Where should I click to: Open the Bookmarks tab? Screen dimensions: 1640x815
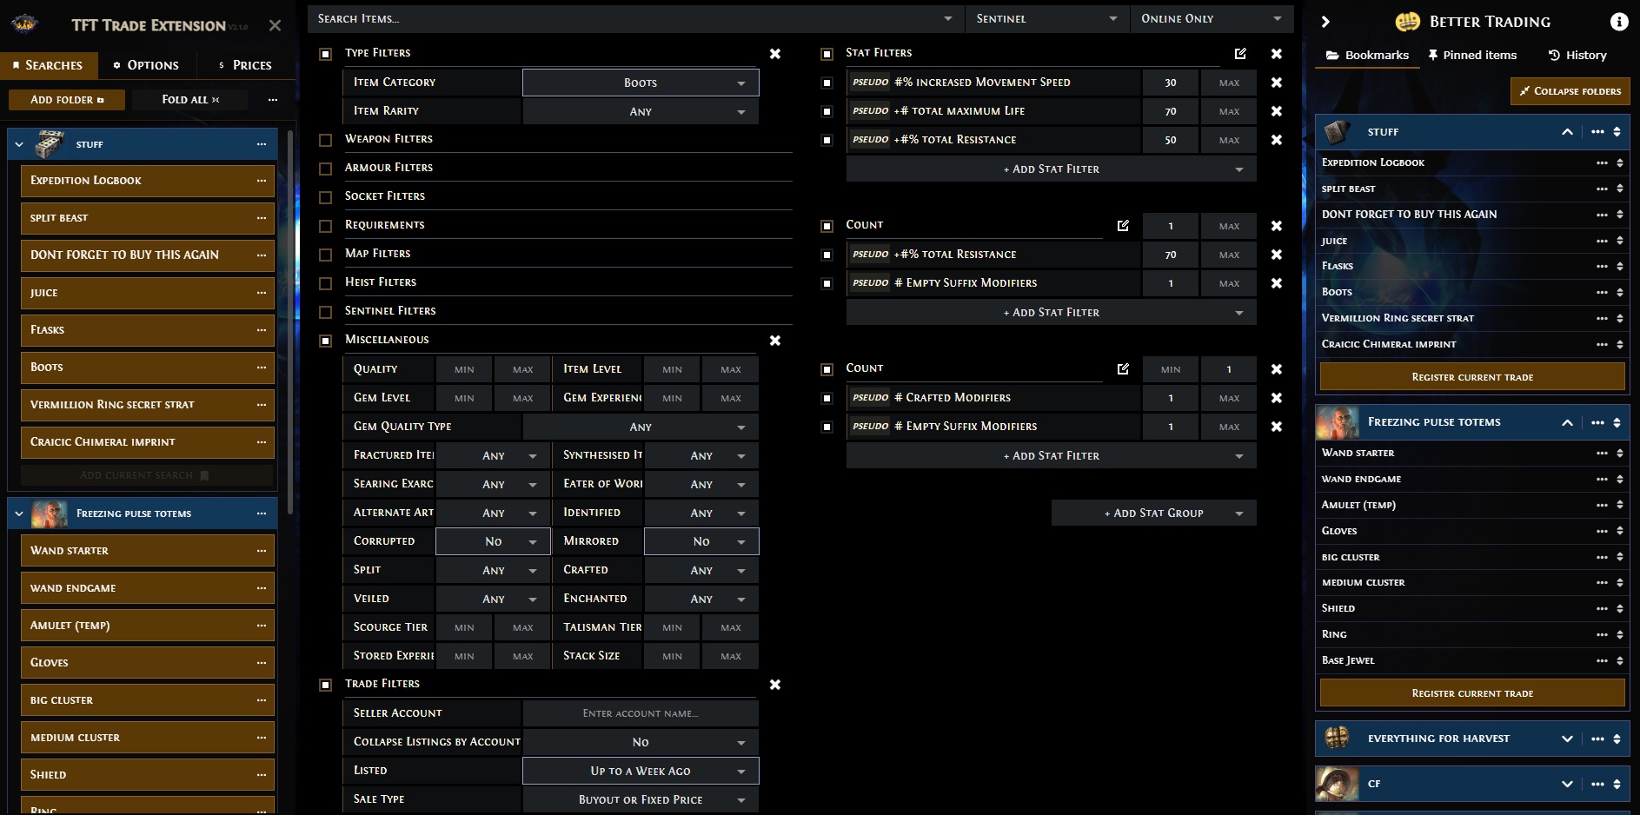coord(1367,55)
